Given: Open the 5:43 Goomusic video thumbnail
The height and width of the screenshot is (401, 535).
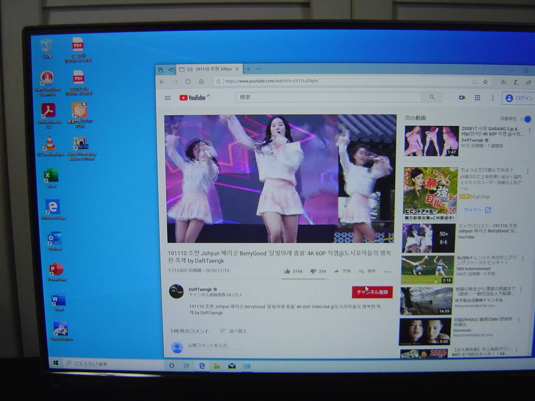Looking at the screenshot, I should [x=425, y=331].
